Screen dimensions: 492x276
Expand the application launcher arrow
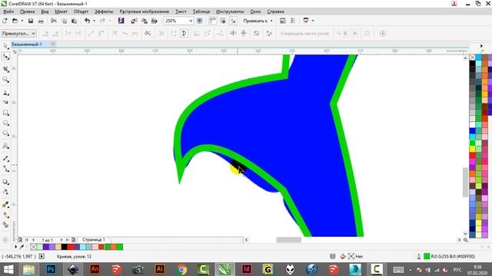pos(313,21)
